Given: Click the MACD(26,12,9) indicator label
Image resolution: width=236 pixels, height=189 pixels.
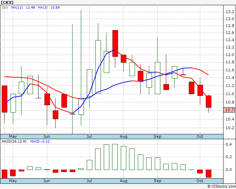Looking at the screenshot, I should 14,142.
